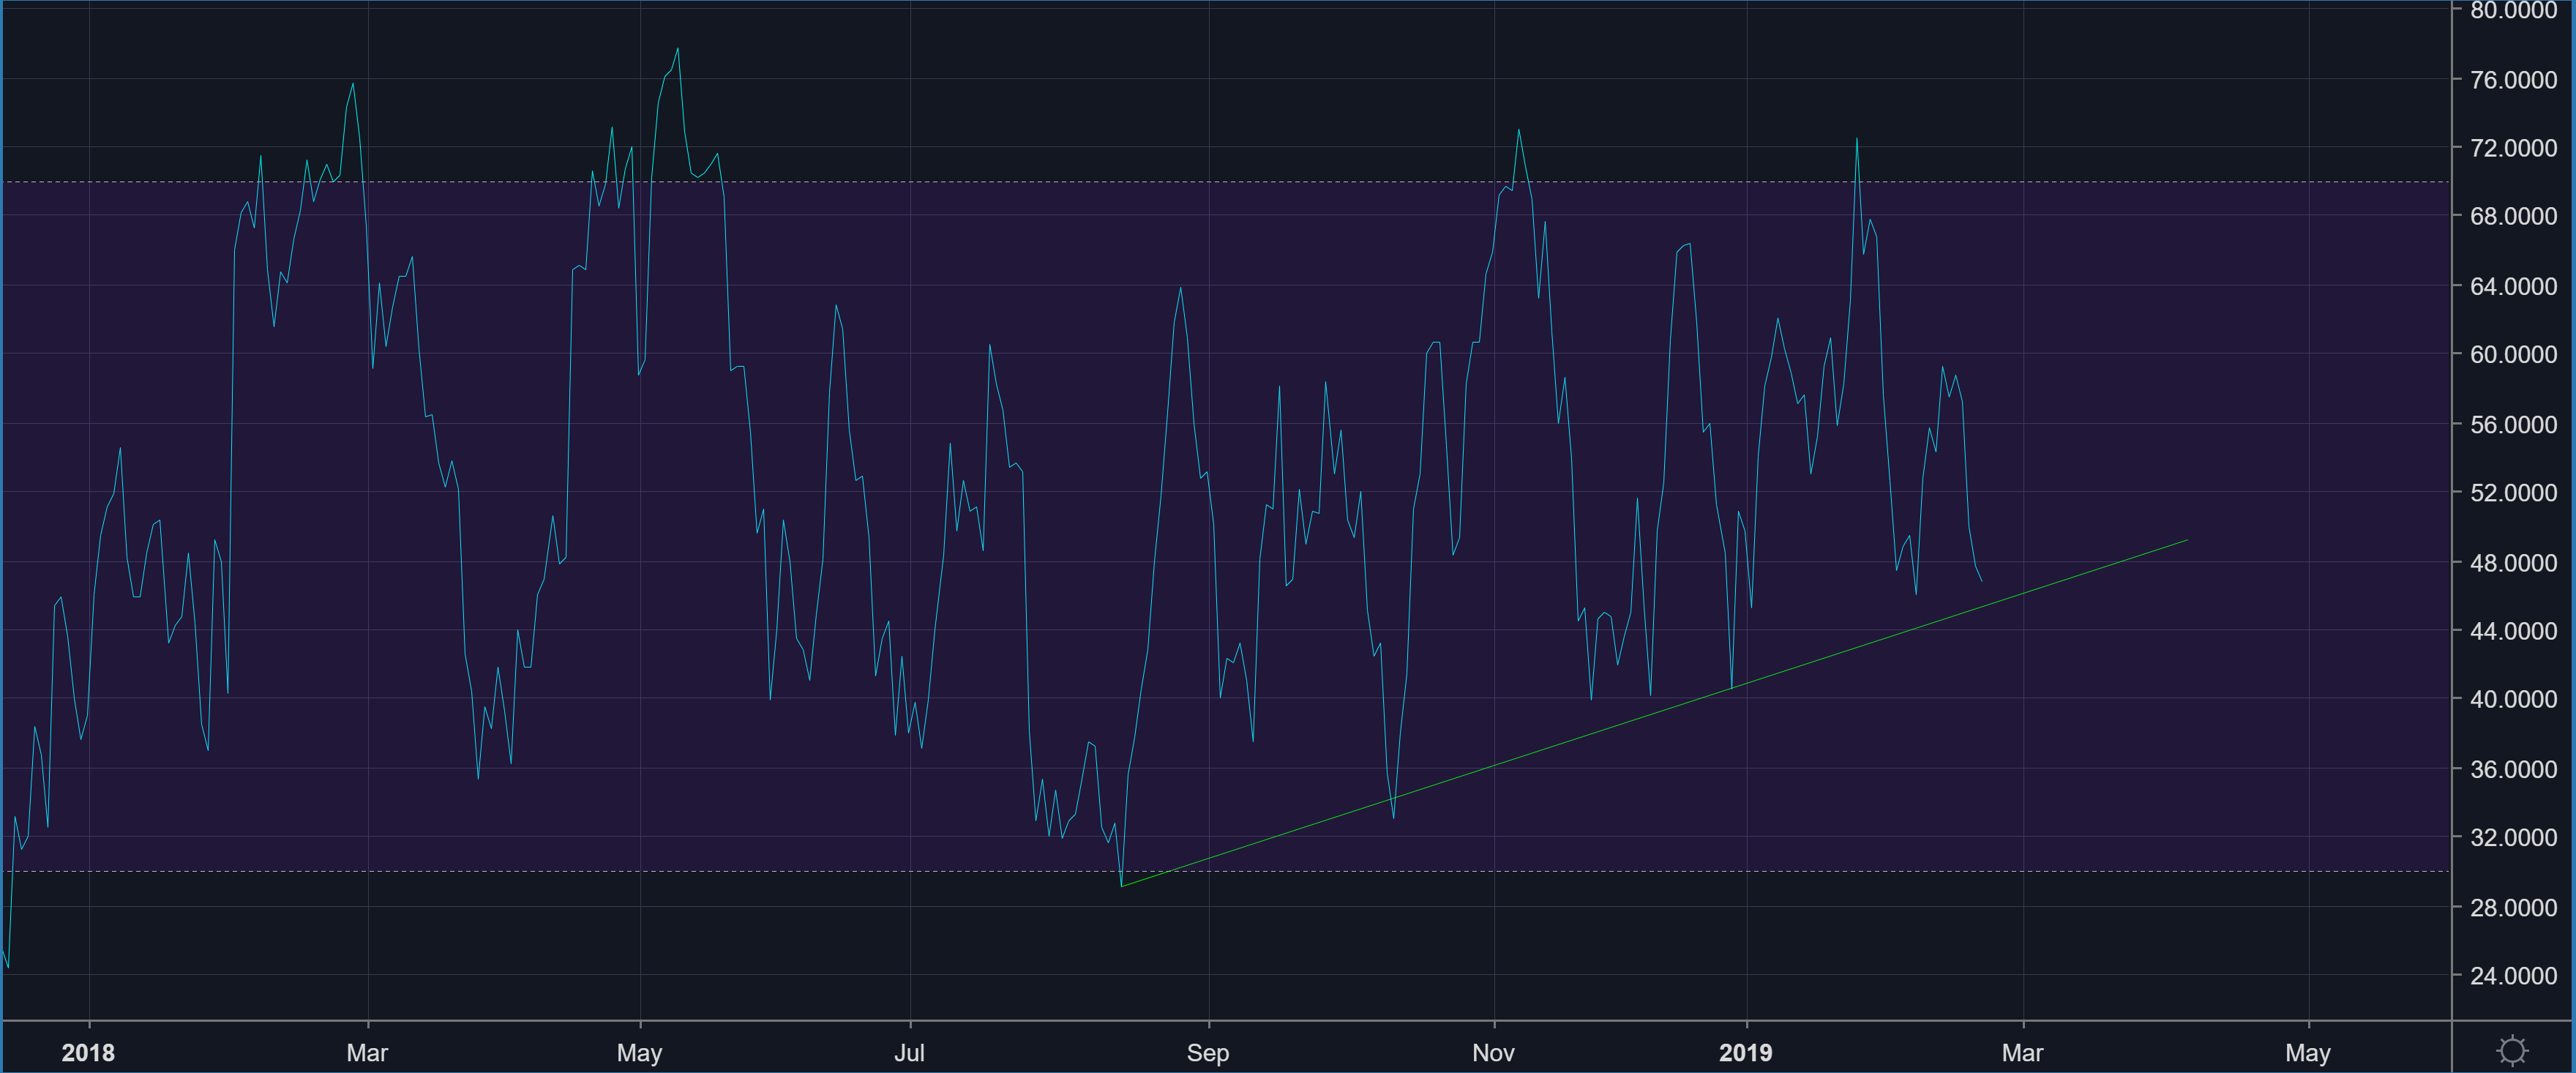Click the 60.0000 value on price scale
Viewport: 2576px width, 1073px height.
point(2513,354)
